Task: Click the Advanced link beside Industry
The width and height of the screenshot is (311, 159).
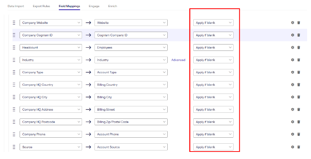Action: [178, 60]
